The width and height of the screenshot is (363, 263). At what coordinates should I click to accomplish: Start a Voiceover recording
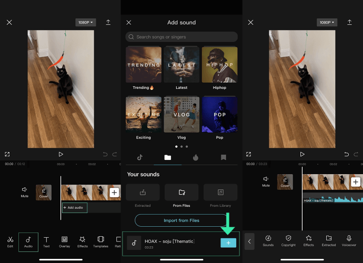pos(349,241)
